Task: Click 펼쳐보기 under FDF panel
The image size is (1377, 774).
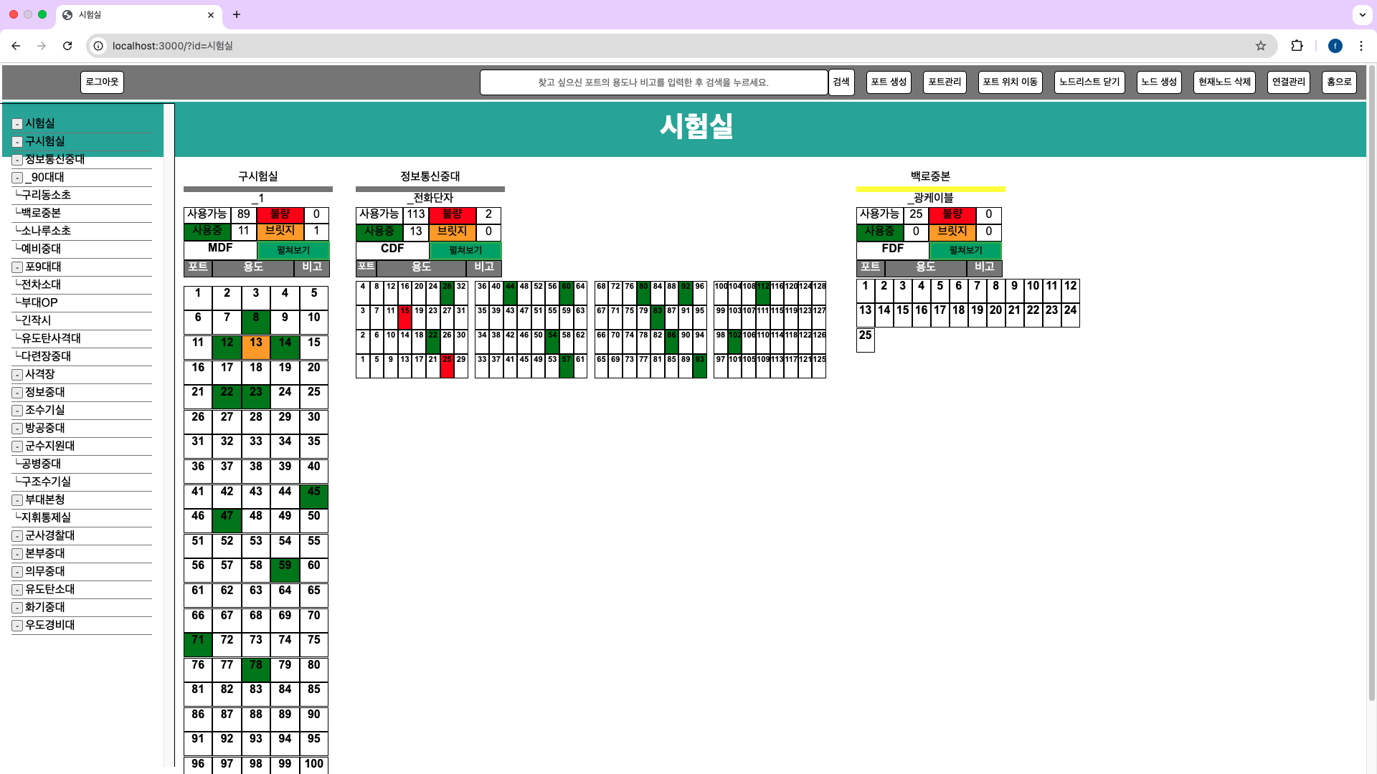Action: click(965, 250)
